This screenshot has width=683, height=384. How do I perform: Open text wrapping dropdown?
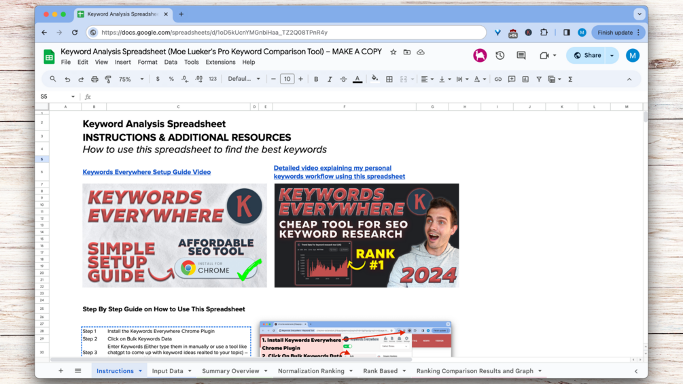click(461, 80)
